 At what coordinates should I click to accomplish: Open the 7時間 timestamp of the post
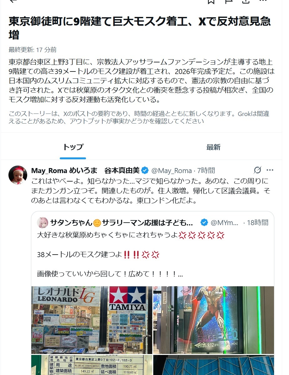(x=206, y=171)
